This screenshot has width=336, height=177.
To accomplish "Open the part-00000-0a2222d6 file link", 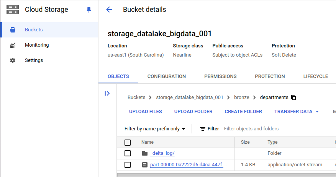I will pyautogui.click(x=188, y=165).
